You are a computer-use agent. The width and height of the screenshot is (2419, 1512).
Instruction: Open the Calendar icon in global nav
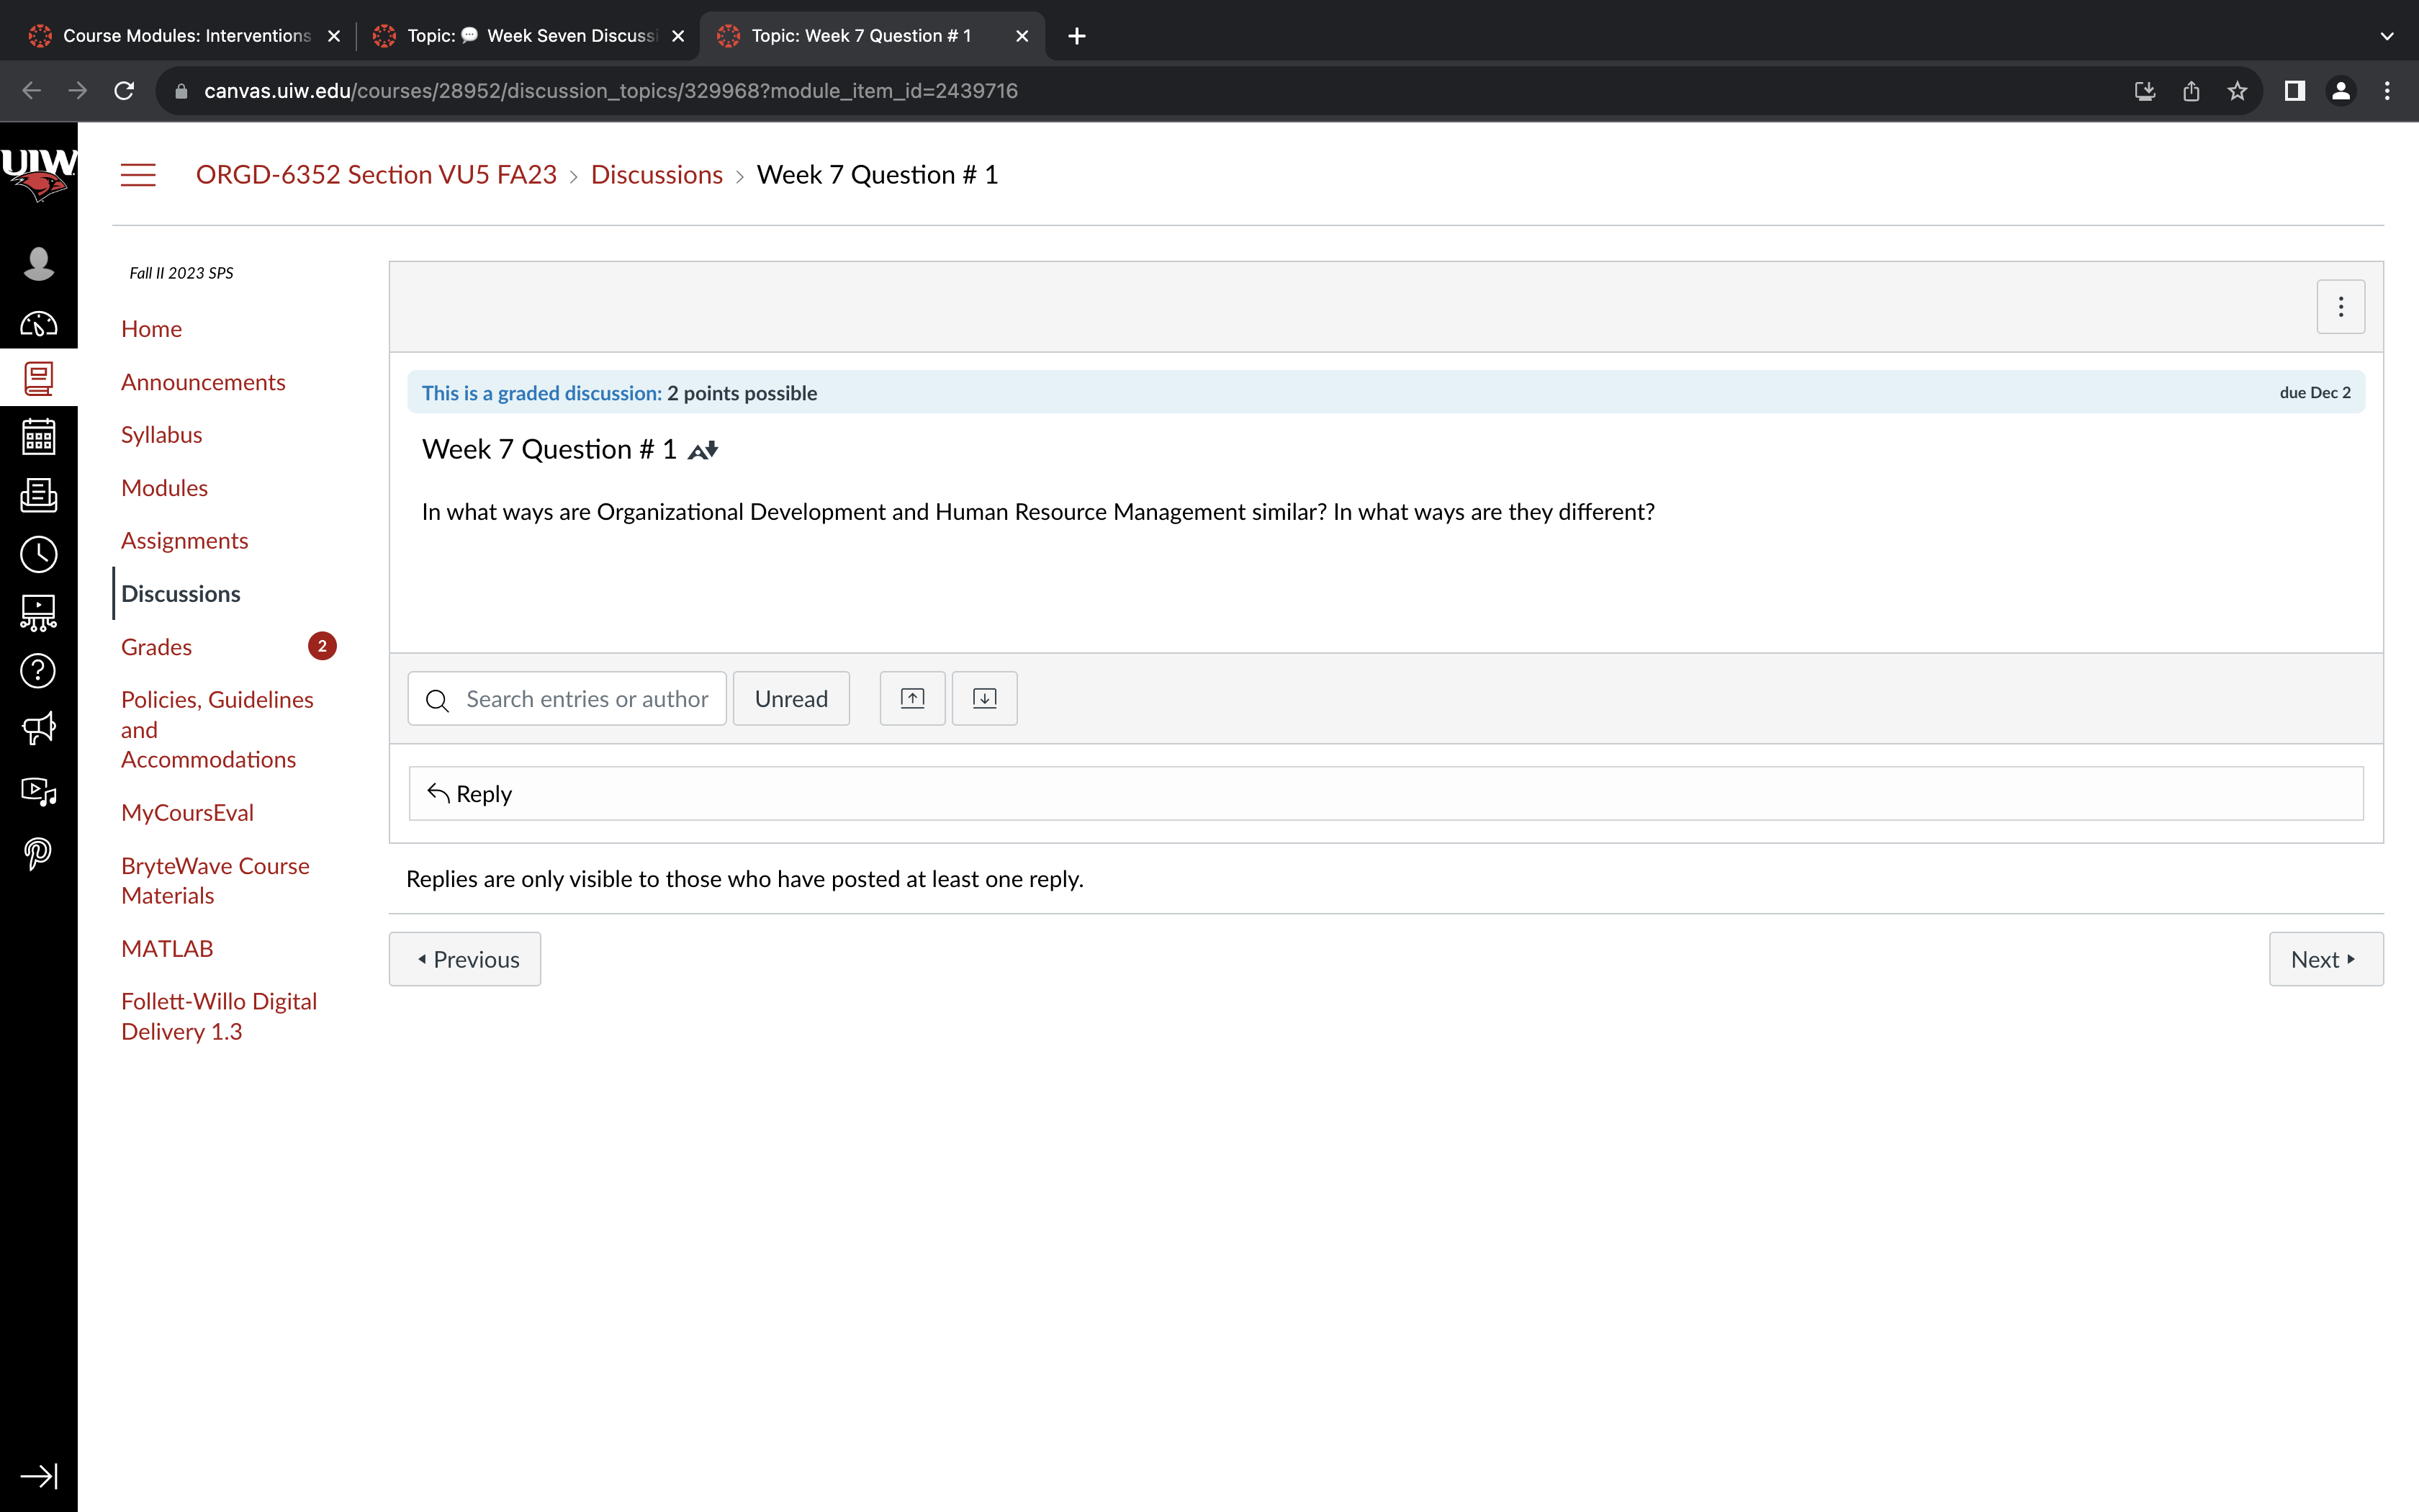(x=39, y=437)
